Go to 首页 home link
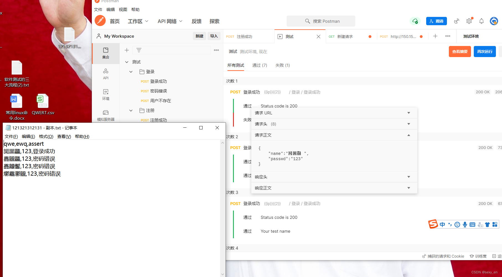This screenshot has height=277, width=502. pyautogui.click(x=115, y=21)
